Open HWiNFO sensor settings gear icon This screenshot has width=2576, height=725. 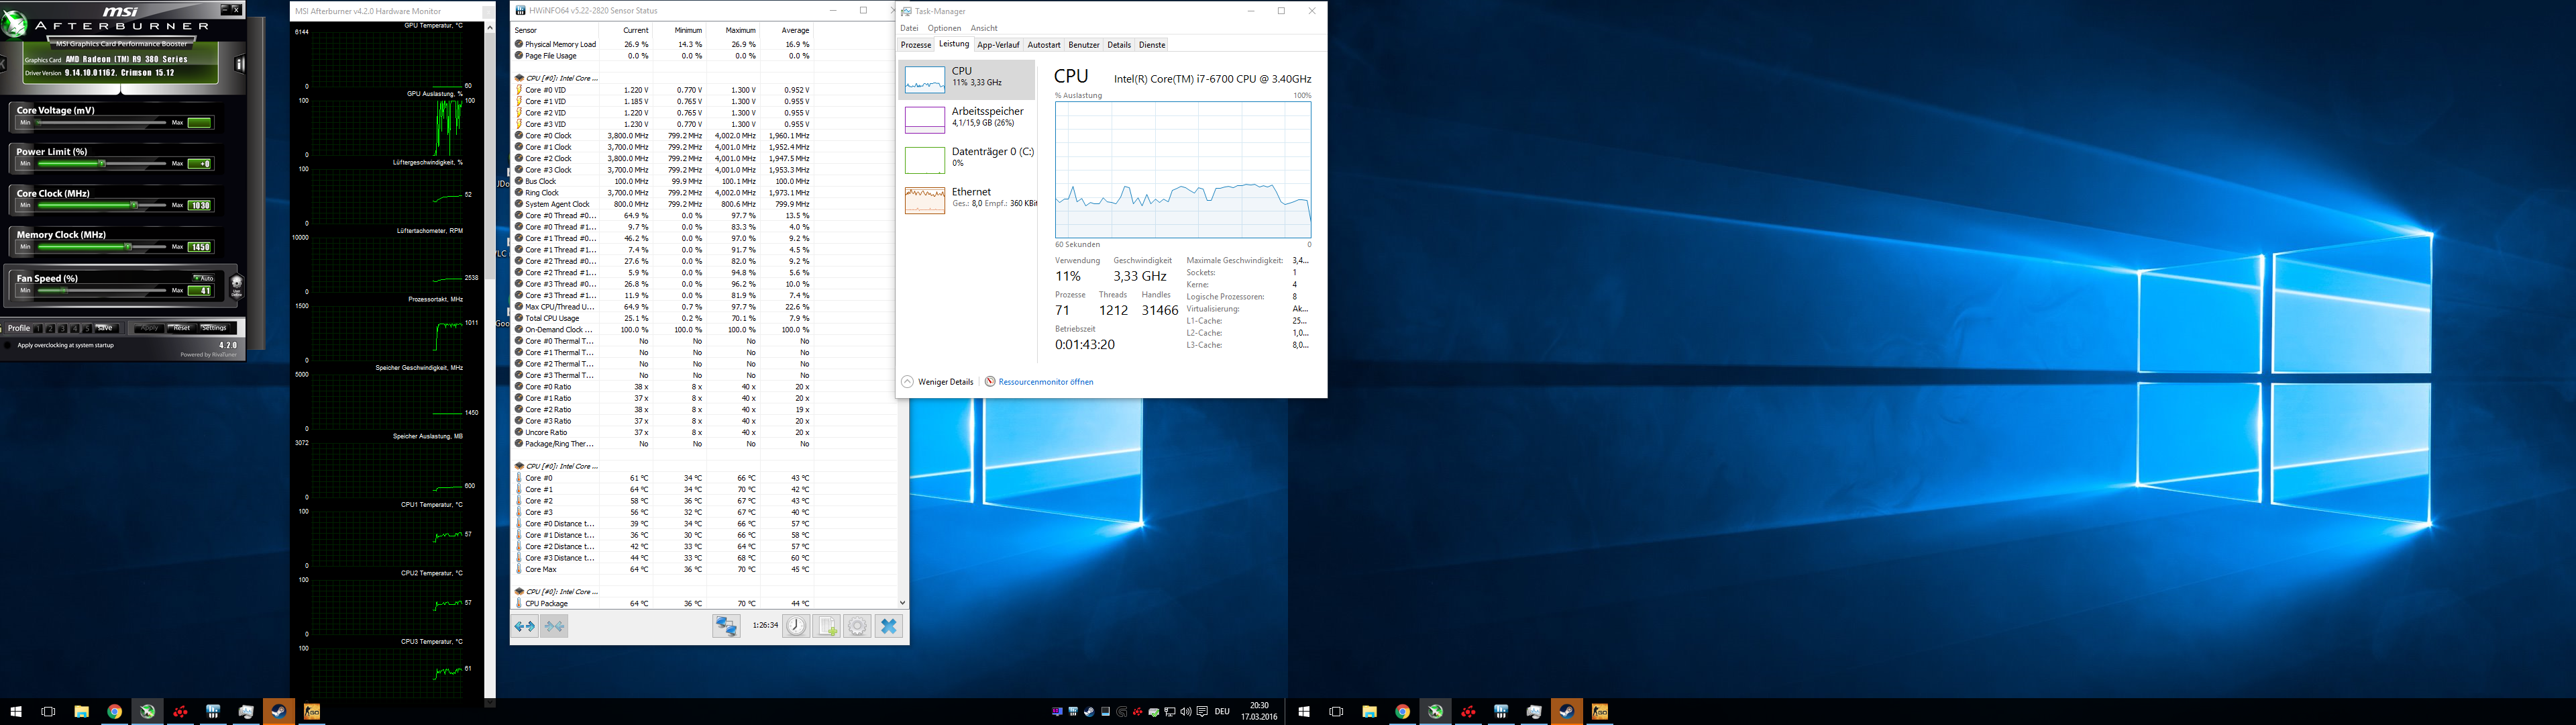[857, 627]
